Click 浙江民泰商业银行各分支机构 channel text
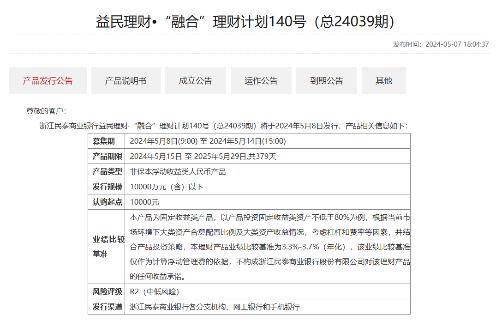496x321 pixels. 178,307
